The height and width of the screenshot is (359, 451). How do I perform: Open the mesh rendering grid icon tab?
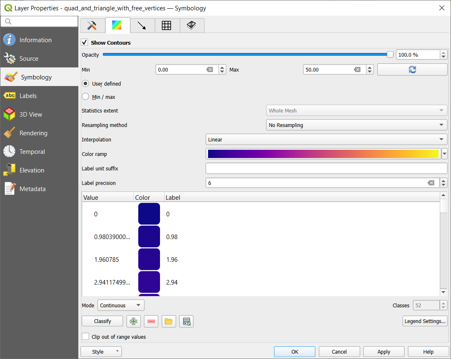(167, 26)
